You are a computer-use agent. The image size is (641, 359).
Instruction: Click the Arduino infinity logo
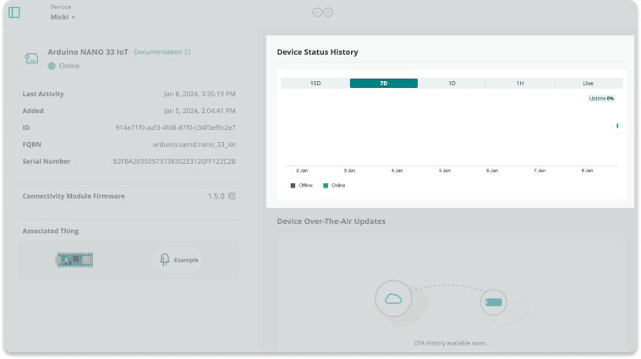click(322, 13)
